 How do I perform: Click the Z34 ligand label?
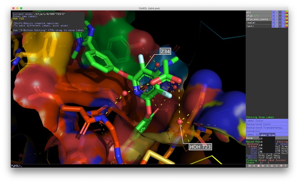165,51
